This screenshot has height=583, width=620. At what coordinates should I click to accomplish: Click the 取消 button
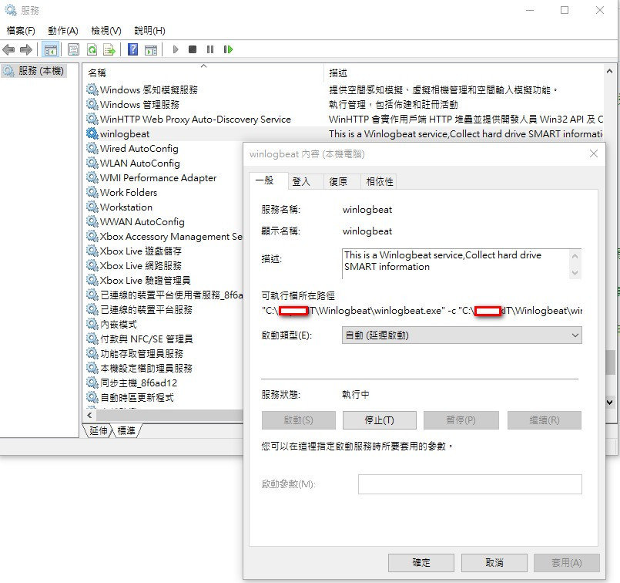494,562
